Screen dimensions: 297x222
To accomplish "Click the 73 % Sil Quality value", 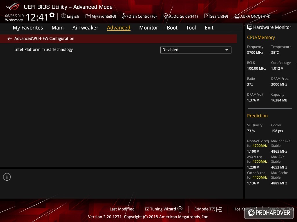I will pyautogui.click(x=251, y=131).
